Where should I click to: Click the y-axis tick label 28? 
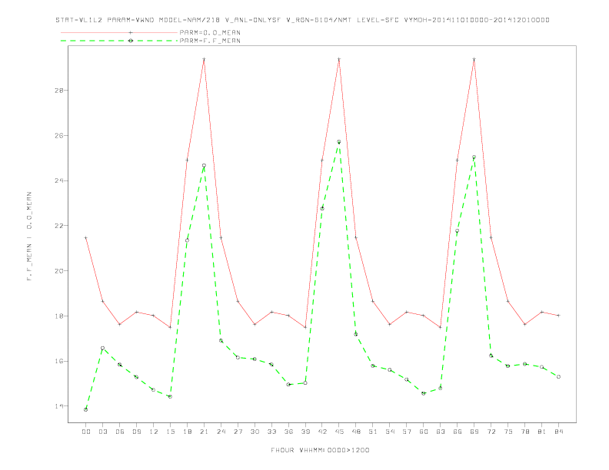pos(59,91)
